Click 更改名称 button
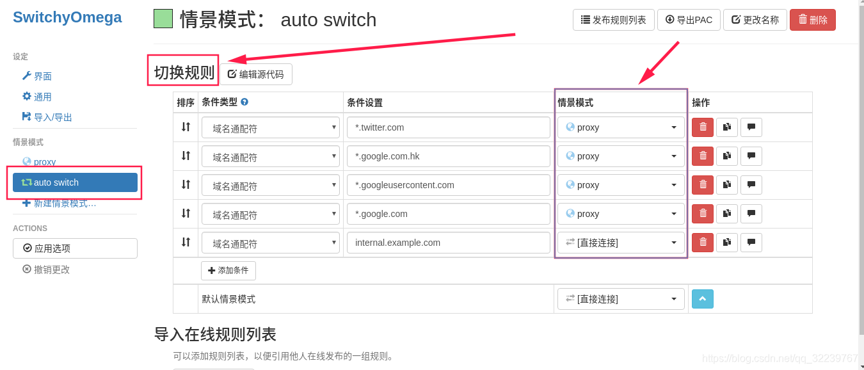This screenshot has width=864, height=370. pos(755,20)
